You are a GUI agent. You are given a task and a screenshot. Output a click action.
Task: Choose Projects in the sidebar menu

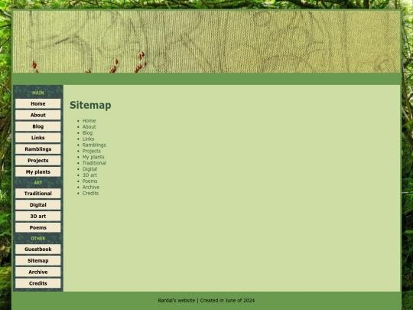click(38, 161)
